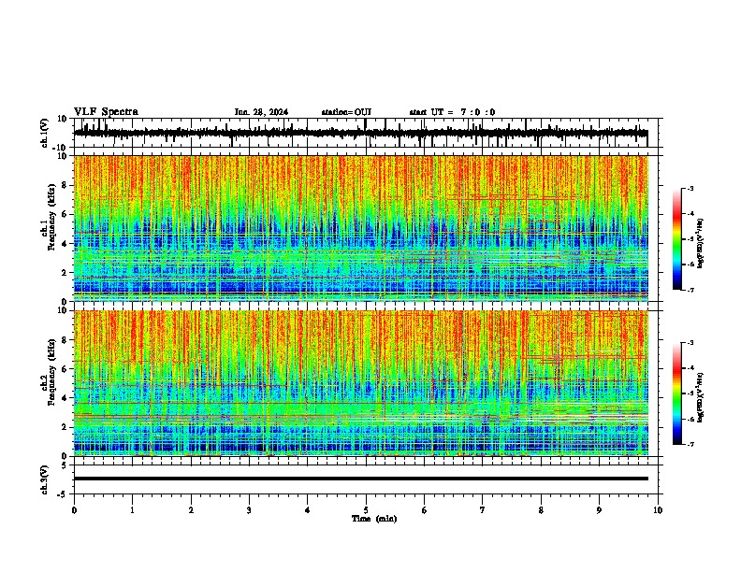Select the date text "Jan. 28, 2024"
741x572 pixels.
pos(261,112)
